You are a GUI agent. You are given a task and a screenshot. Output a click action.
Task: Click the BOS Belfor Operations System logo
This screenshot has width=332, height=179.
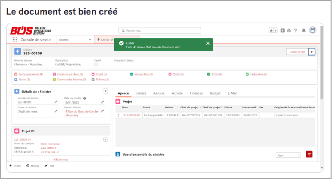(31, 30)
